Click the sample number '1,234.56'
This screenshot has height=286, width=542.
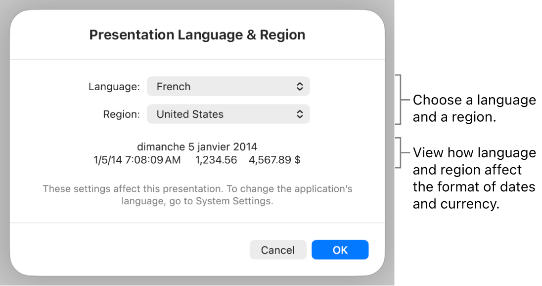coord(216,160)
